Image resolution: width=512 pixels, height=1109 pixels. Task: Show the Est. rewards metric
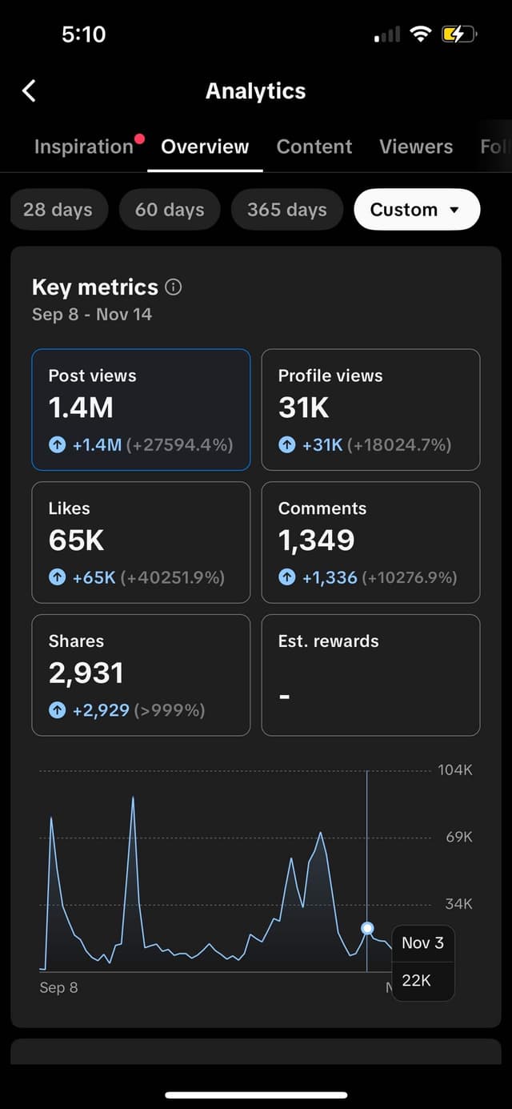pos(370,674)
